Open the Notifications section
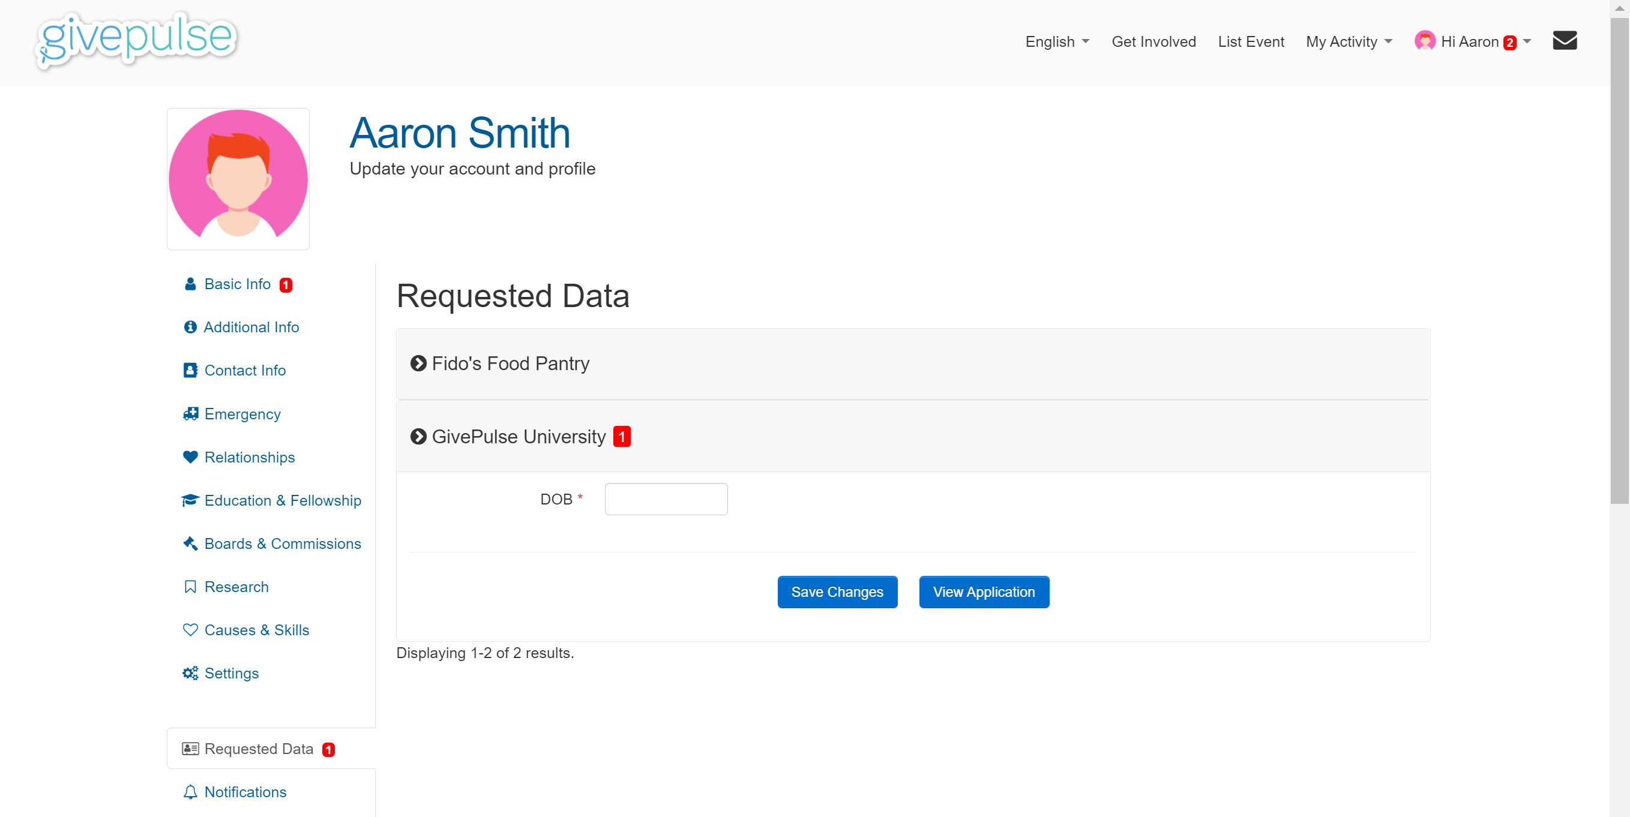Screen dimensions: 1630x817 (x=245, y=792)
